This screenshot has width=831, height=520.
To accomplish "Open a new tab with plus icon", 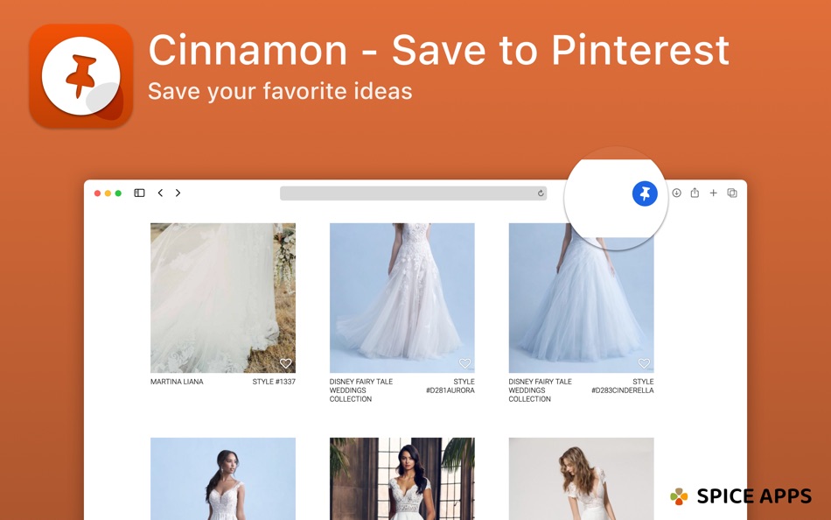I will pyautogui.click(x=713, y=193).
